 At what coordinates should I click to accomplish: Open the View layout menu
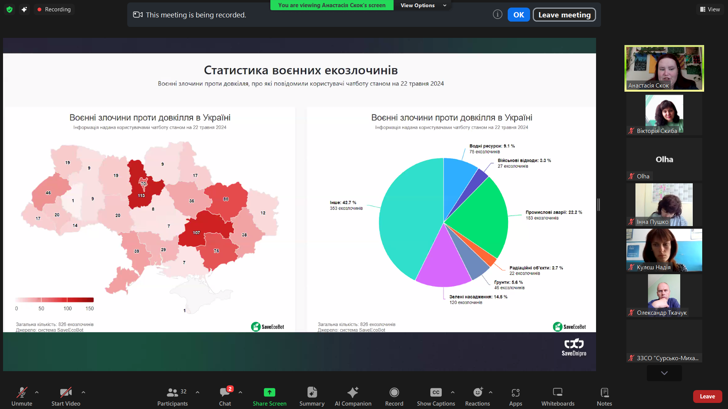(710, 9)
